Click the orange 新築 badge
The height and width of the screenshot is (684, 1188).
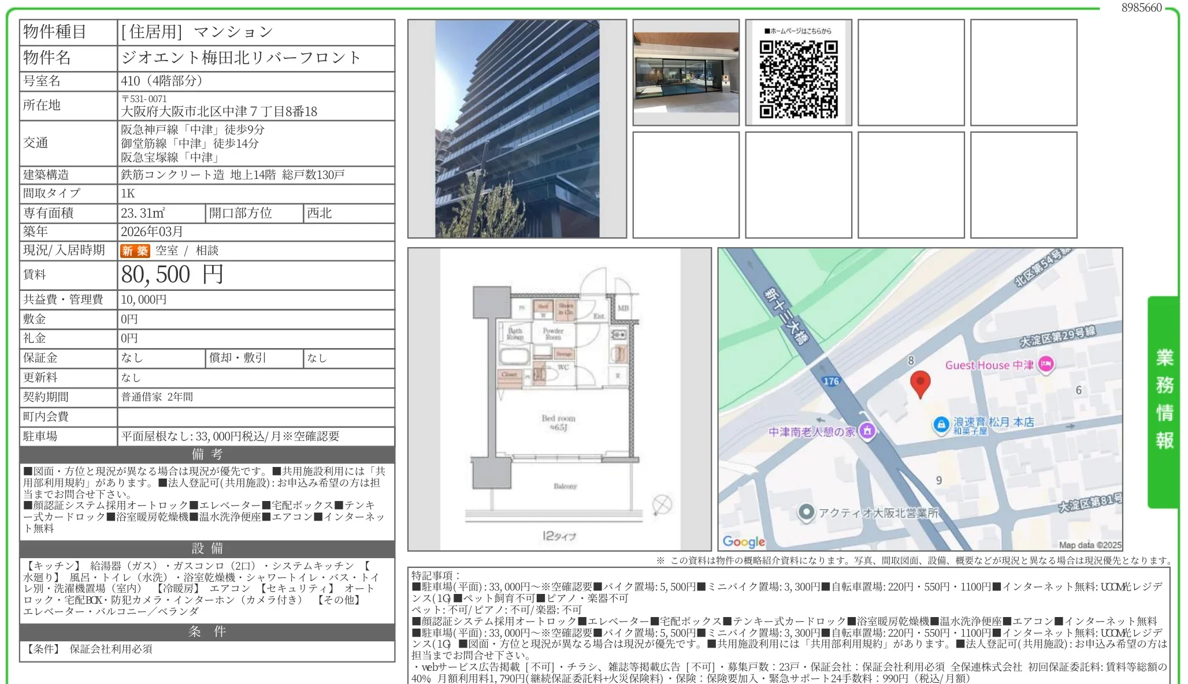click(135, 251)
